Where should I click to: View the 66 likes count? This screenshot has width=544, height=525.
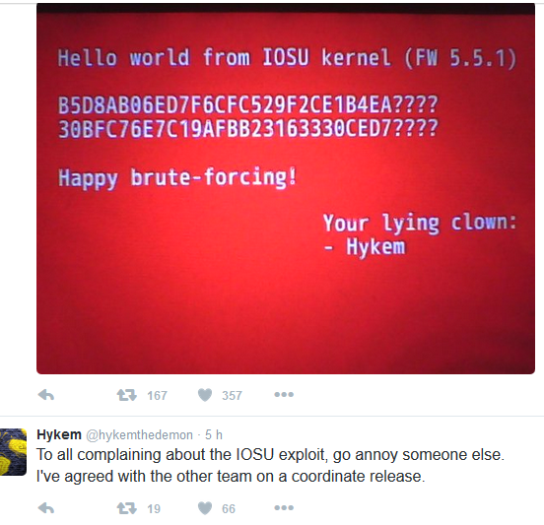229,508
